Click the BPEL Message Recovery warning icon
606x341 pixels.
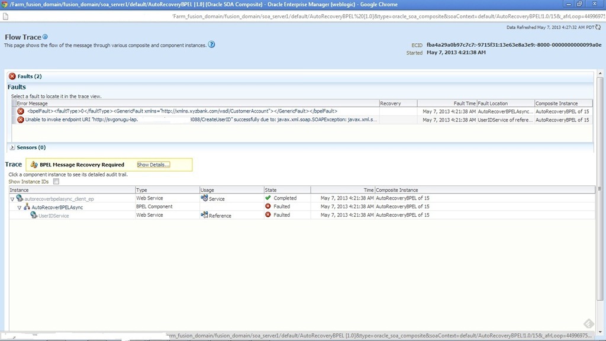(x=34, y=165)
